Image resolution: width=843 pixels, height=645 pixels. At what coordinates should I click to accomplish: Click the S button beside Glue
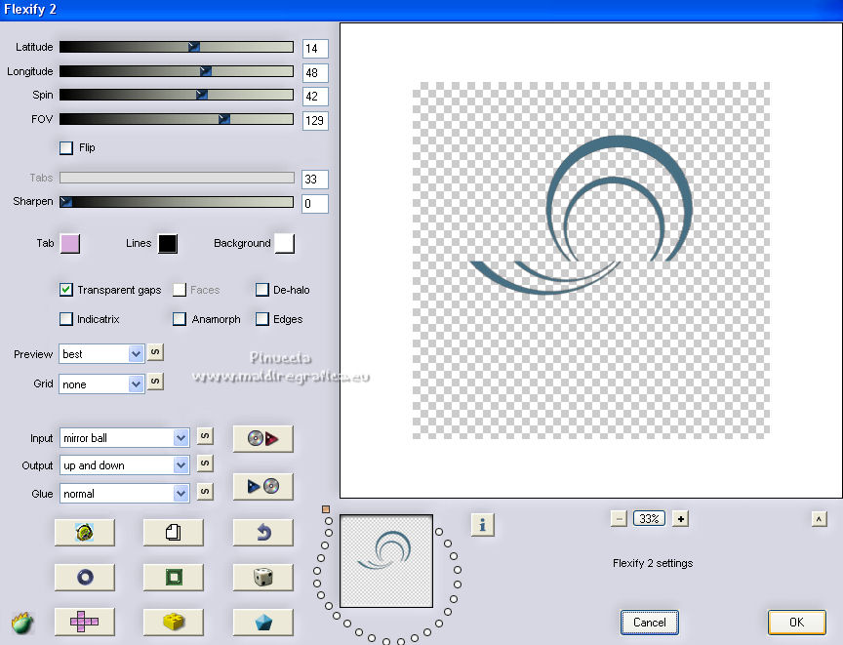pyautogui.click(x=205, y=491)
